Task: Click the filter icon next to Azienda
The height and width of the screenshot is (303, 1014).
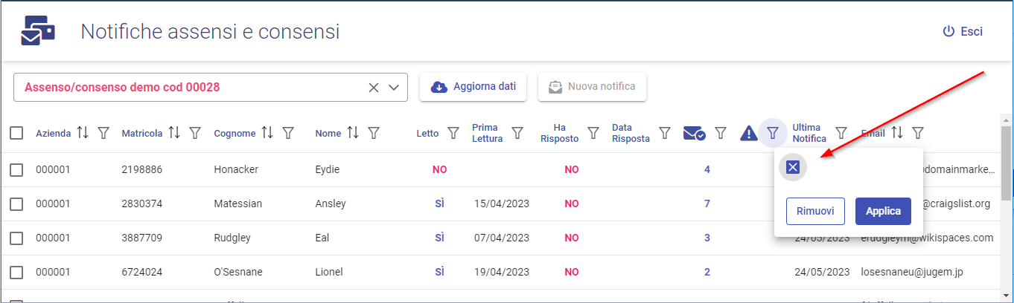Action: (104, 133)
